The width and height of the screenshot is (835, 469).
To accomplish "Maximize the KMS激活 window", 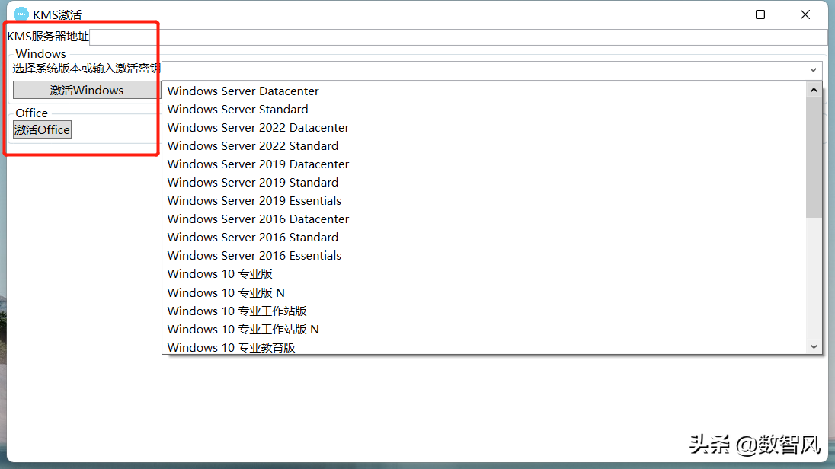I will (760, 14).
